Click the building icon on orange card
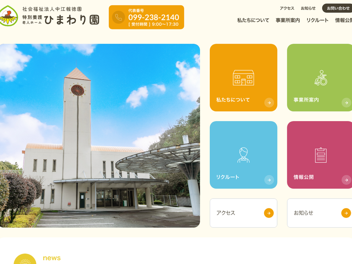 (243, 78)
